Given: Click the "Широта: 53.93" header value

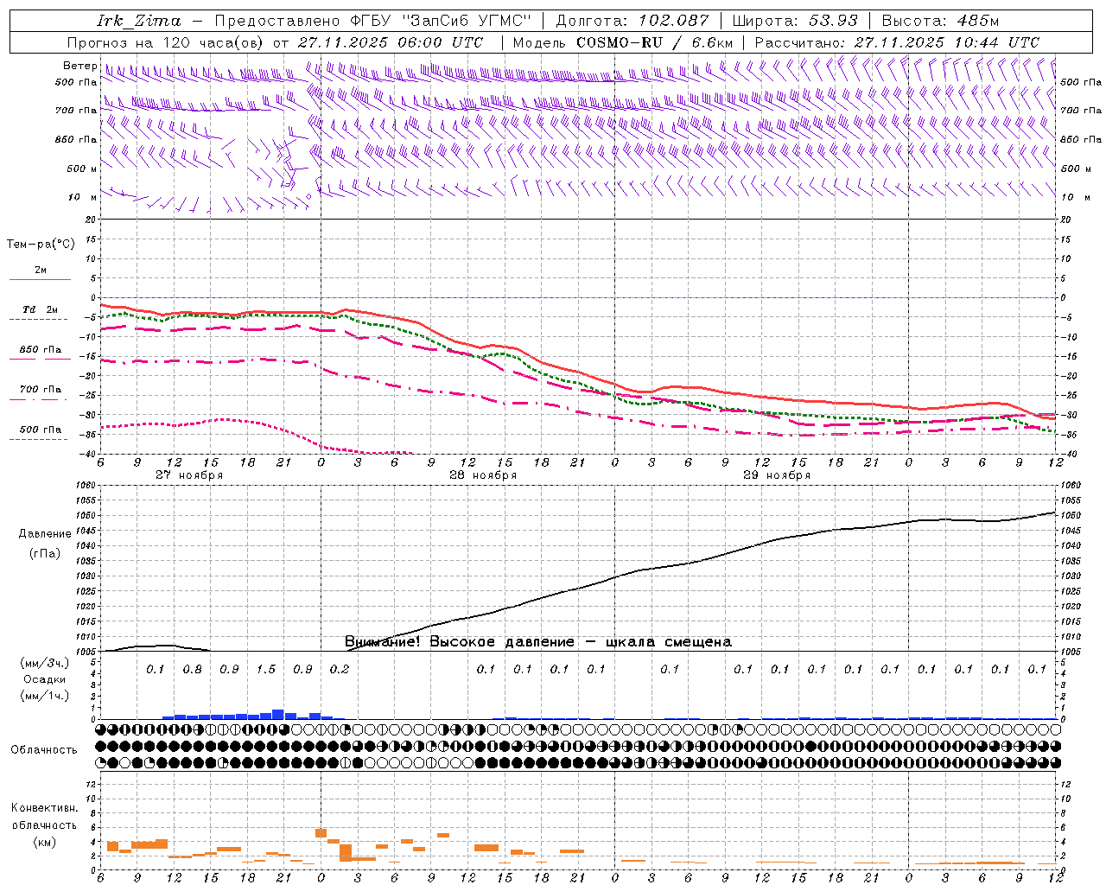Looking at the screenshot, I should point(796,21).
